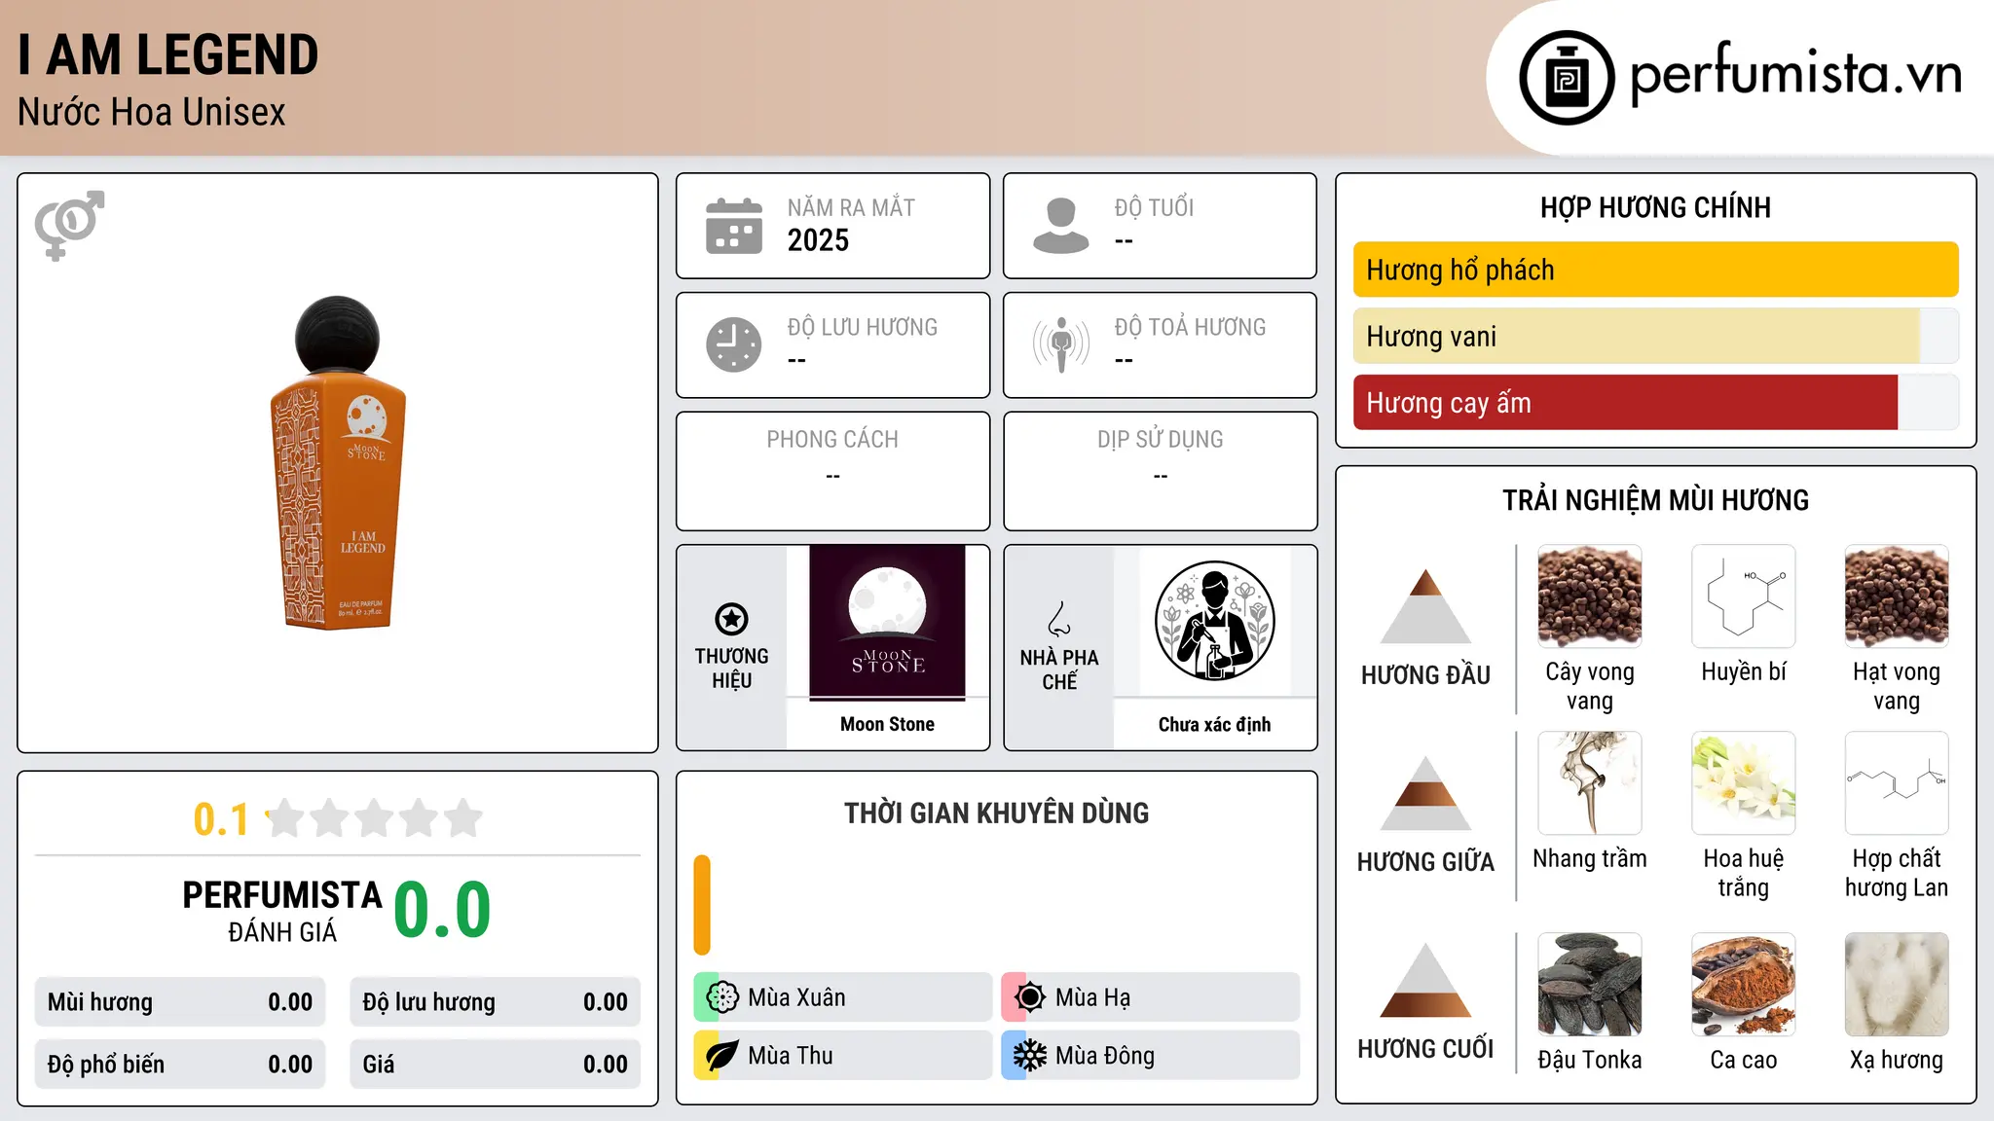Open the Moon Stone brand logo image
Viewport: 1994px width, 1121px height.
[887, 623]
